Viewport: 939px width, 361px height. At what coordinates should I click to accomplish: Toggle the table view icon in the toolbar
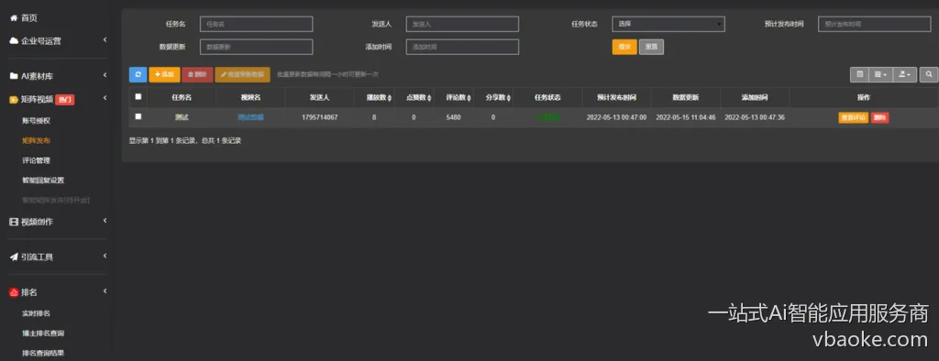859,74
